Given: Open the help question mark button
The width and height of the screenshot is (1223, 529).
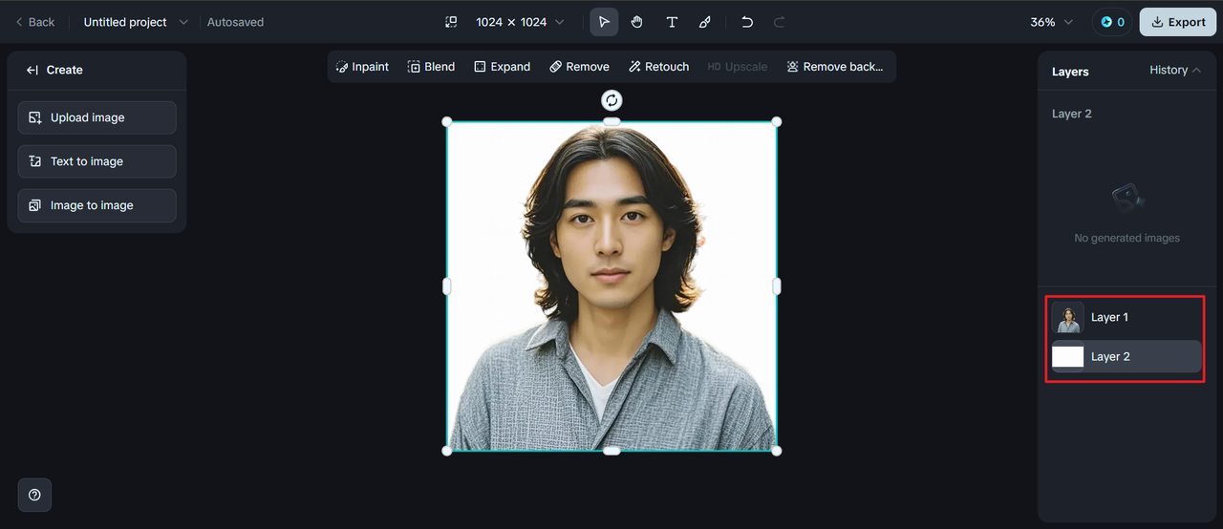Looking at the screenshot, I should tap(34, 495).
